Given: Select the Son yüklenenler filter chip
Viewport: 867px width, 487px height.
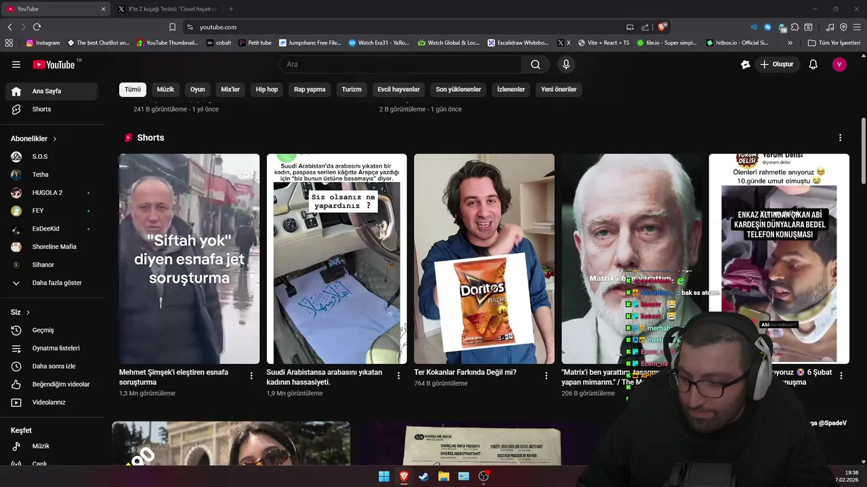Looking at the screenshot, I should [459, 89].
